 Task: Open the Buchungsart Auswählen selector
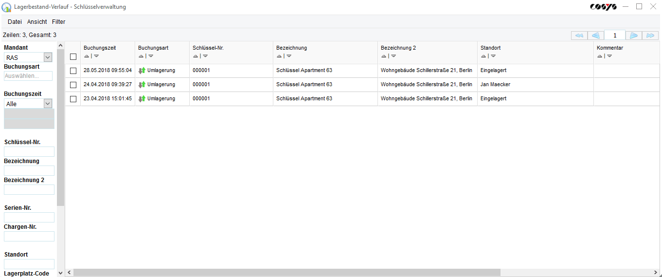point(28,76)
